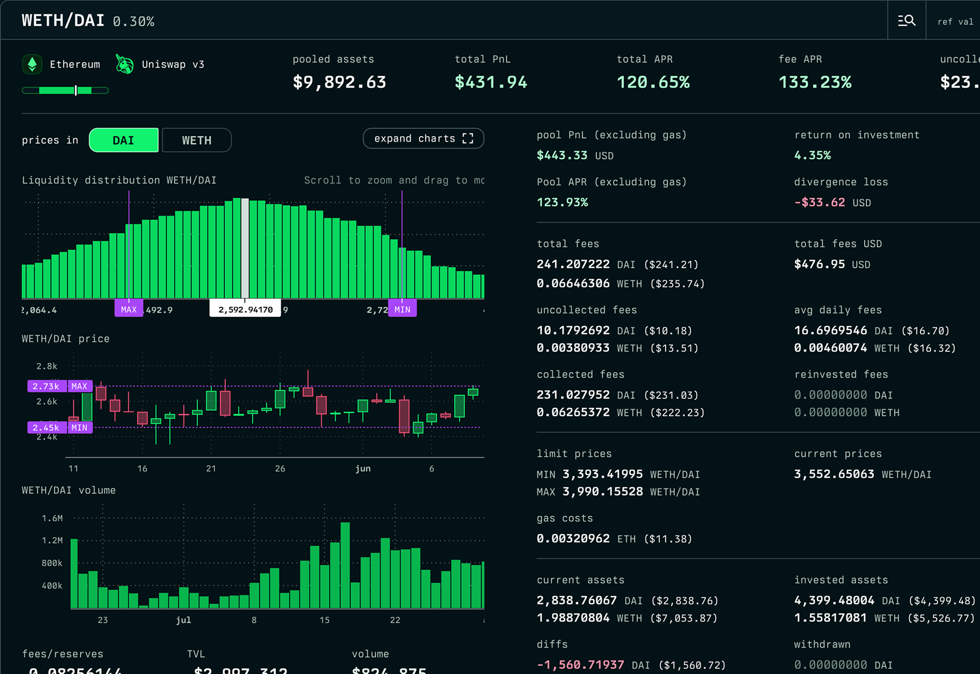Image resolution: width=980 pixels, height=674 pixels.
Task: Click the WETH/DAI pair title
Action: pyautogui.click(x=63, y=20)
